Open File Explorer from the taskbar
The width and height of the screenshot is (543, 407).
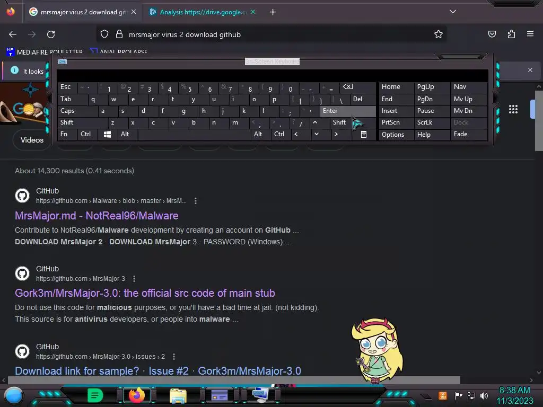(x=178, y=395)
